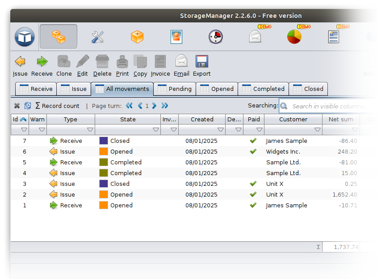Switch to the Closed tab
The width and height of the screenshot is (377, 279).
coord(308,89)
